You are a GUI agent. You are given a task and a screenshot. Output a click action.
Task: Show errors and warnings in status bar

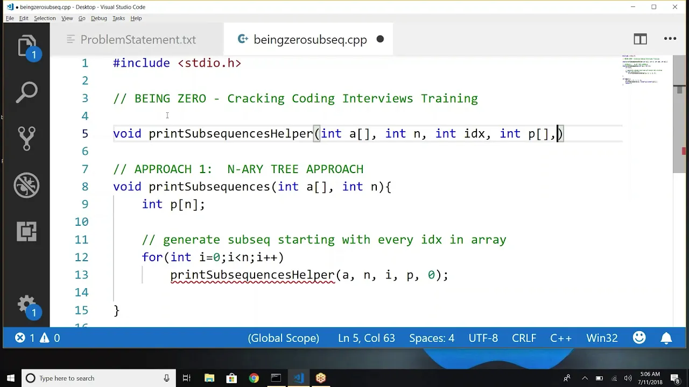pyautogui.click(x=38, y=338)
